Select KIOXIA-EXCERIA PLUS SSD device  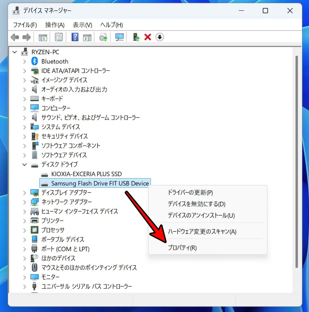(x=86, y=174)
